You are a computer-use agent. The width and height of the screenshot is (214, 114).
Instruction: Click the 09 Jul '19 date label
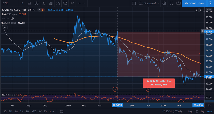(117, 105)
